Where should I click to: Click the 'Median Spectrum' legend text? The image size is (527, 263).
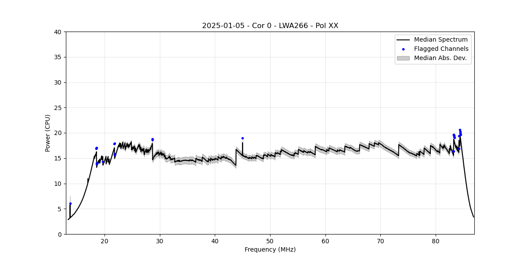tap(440, 40)
